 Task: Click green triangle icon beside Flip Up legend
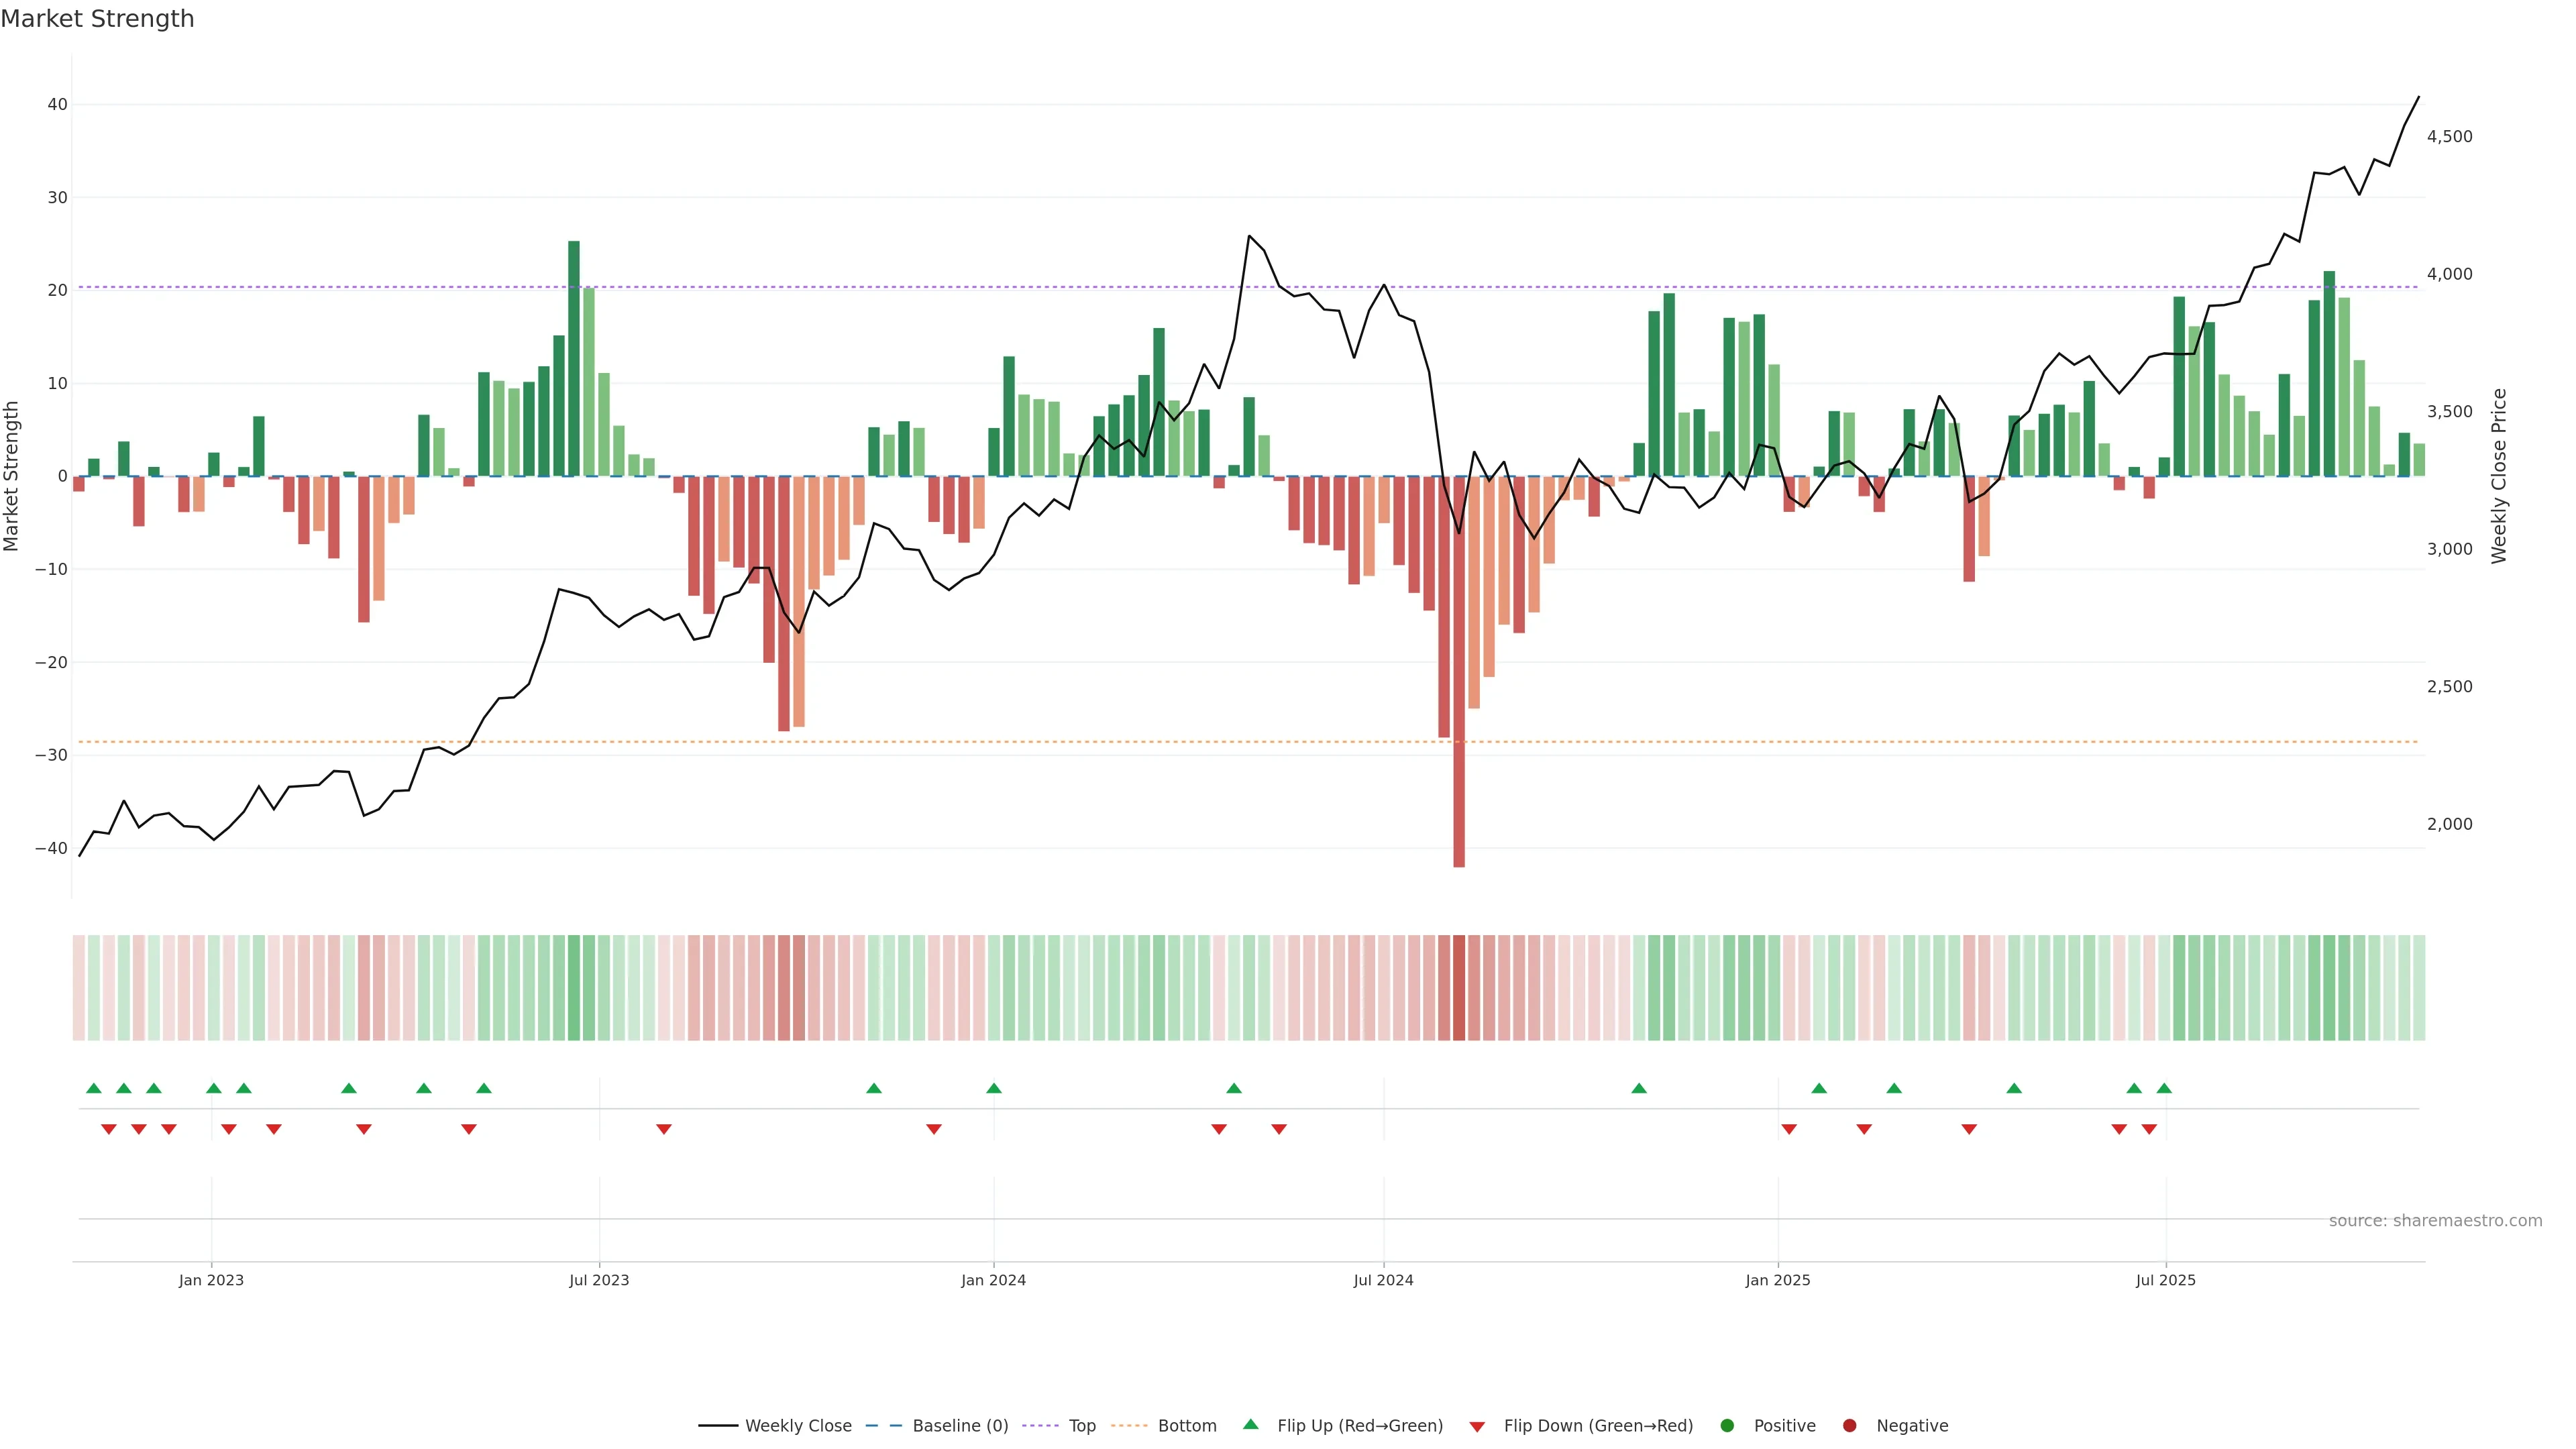(x=1250, y=1425)
